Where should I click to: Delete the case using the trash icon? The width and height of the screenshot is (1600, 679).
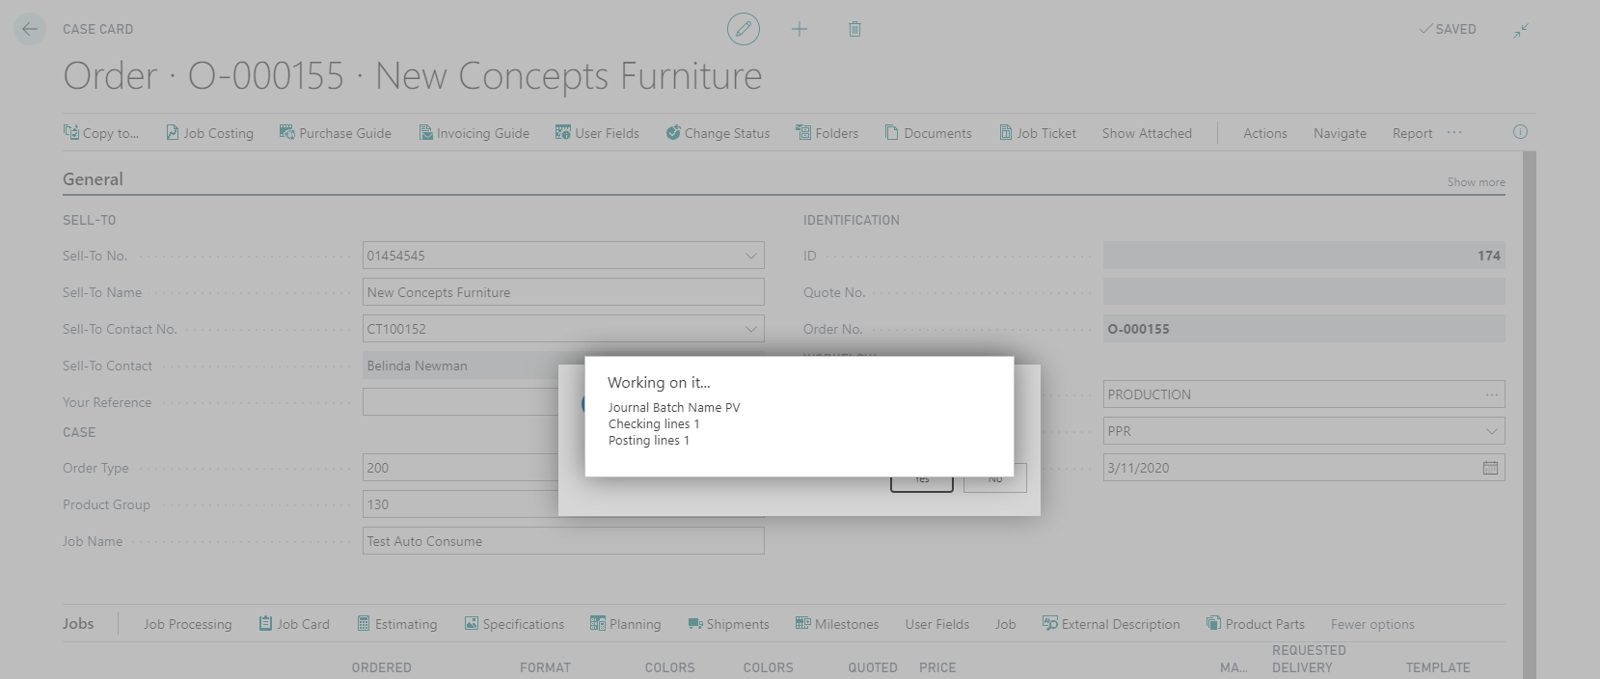pos(854,29)
